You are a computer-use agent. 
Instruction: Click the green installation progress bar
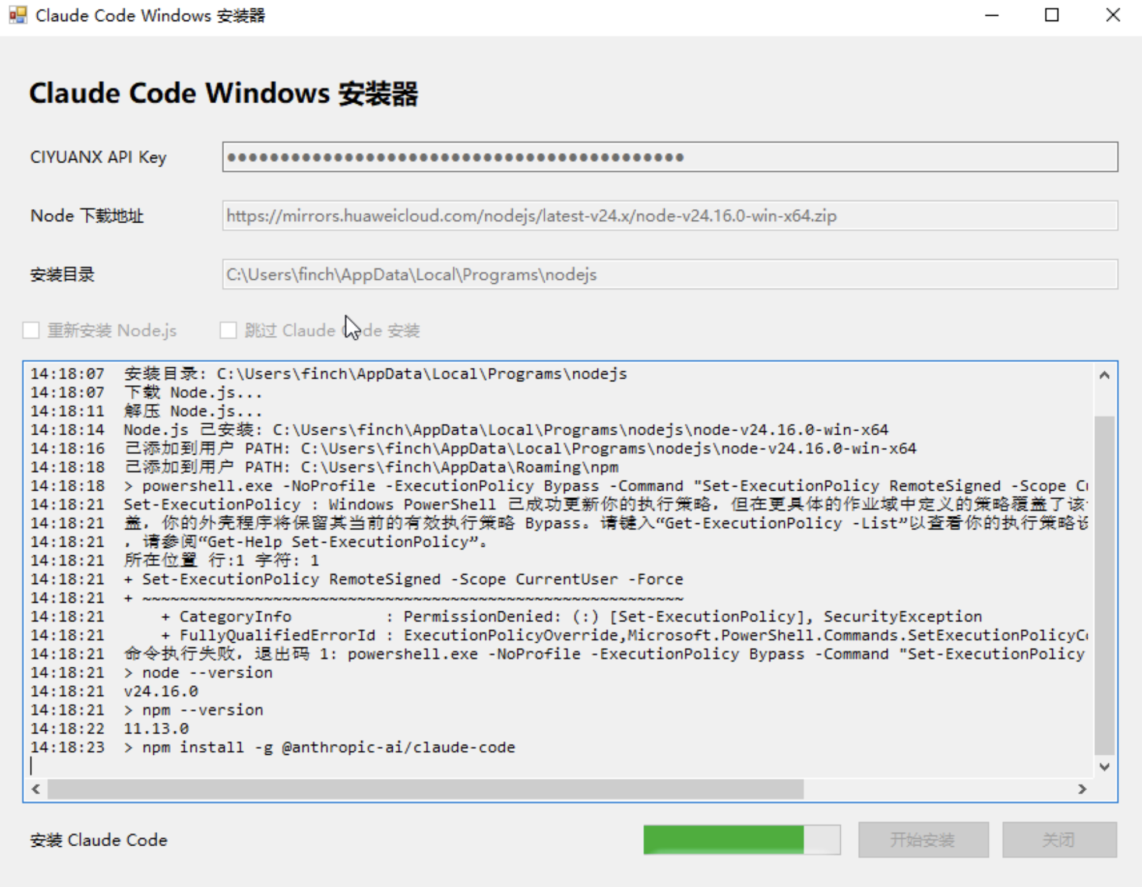(x=742, y=840)
